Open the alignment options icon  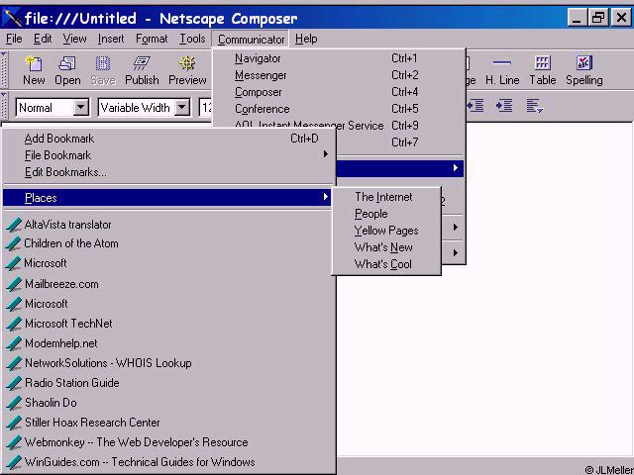[x=534, y=106]
